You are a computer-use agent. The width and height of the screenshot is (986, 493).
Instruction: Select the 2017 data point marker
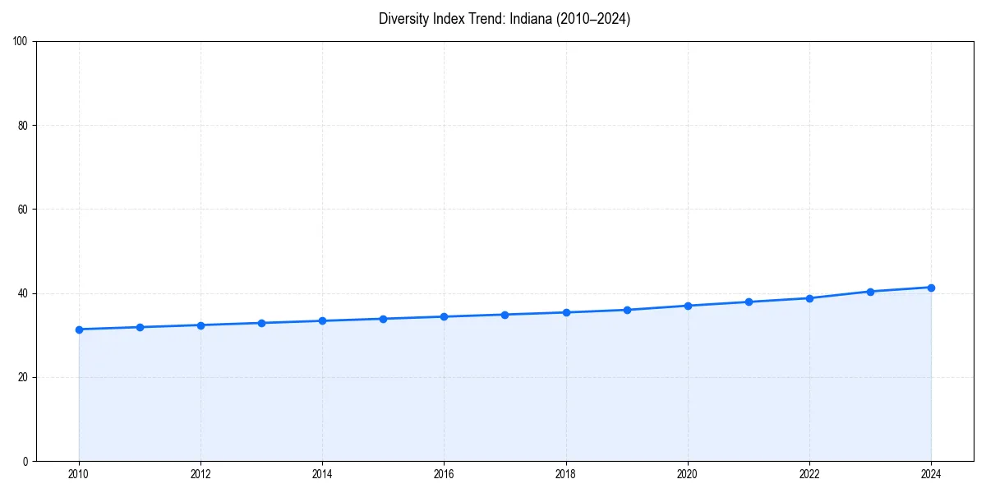click(x=505, y=314)
